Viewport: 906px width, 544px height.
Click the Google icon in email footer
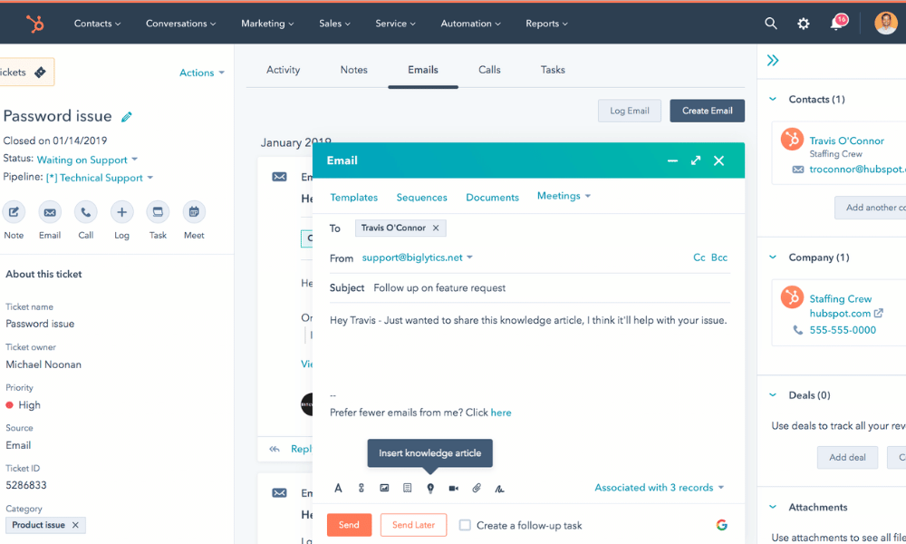pos(722,525)
